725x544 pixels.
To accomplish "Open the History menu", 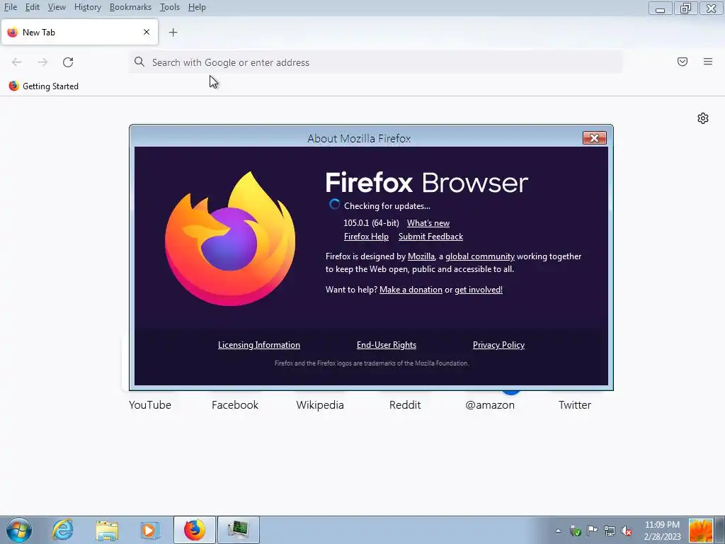I will [x=87, y=7].
